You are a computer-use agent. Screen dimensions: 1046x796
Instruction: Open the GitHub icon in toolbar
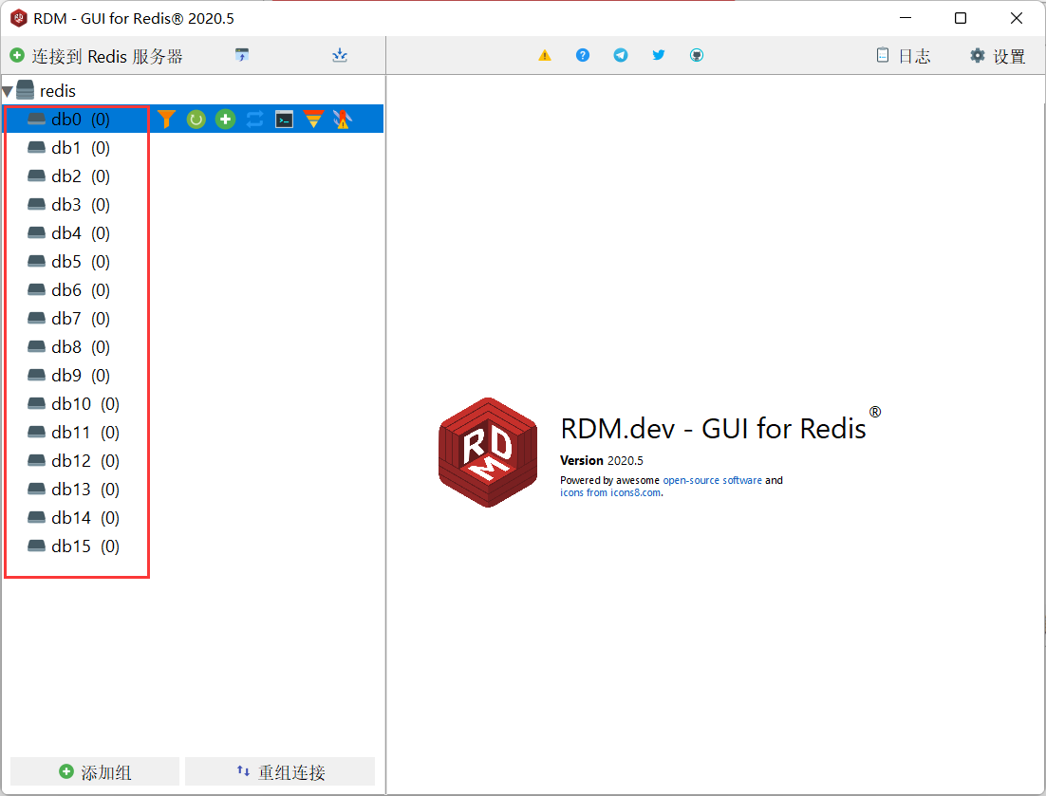click(697, 55)
